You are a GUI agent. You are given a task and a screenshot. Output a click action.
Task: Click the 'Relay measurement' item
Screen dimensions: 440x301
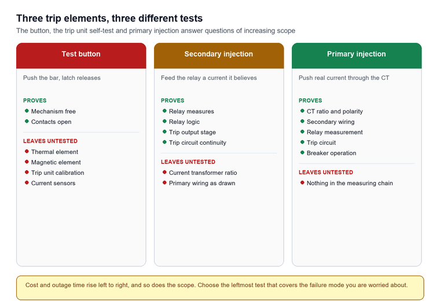tap(335, 132)
